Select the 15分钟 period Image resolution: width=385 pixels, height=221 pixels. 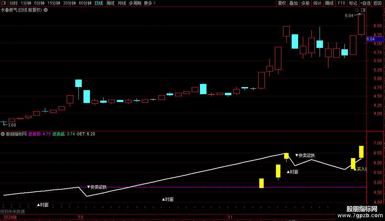pos(54,3)
